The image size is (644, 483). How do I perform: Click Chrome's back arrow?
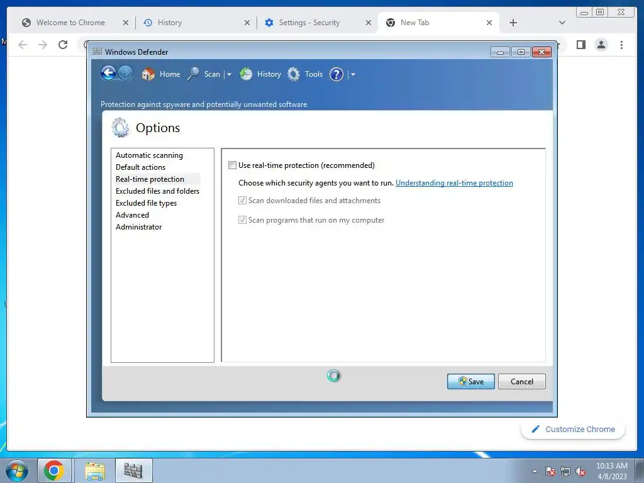pos(23,45)
